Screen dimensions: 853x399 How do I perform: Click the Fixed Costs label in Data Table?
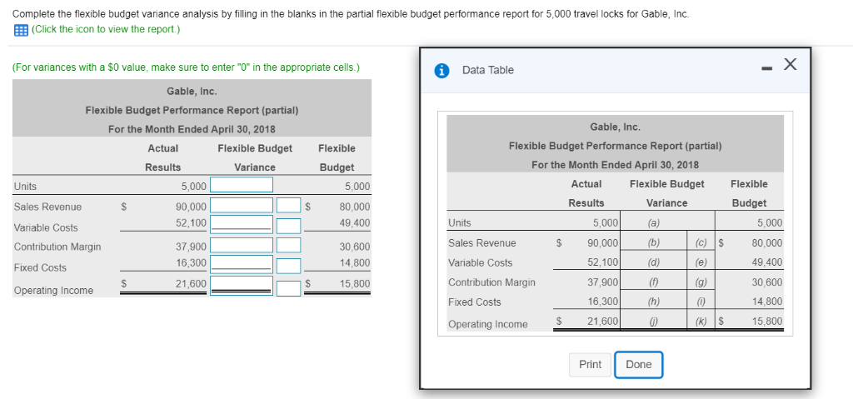click(474, 302)
